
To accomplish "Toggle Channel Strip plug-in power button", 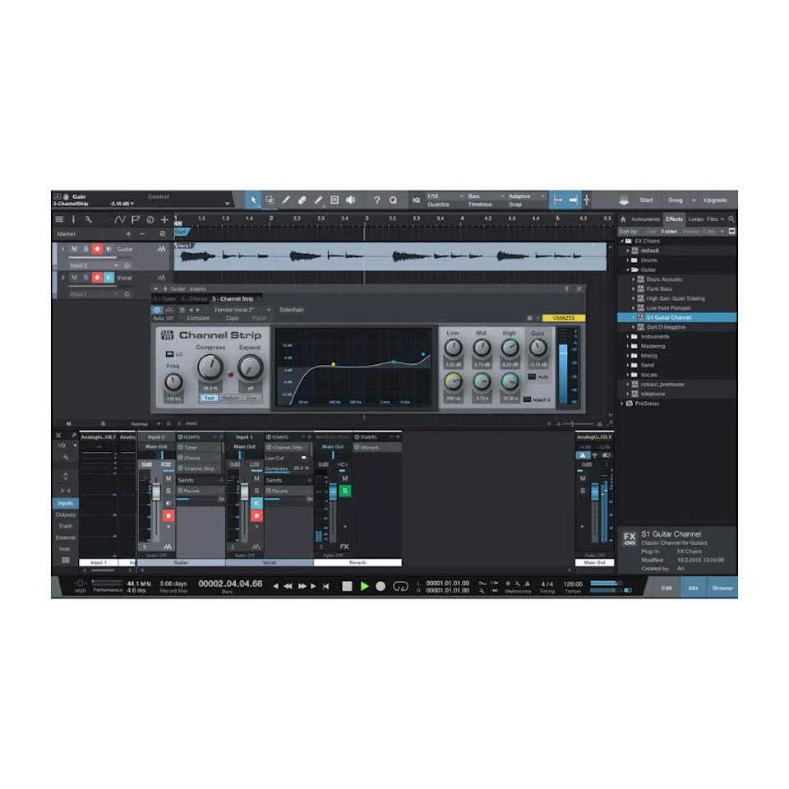I will click(157, 310).
